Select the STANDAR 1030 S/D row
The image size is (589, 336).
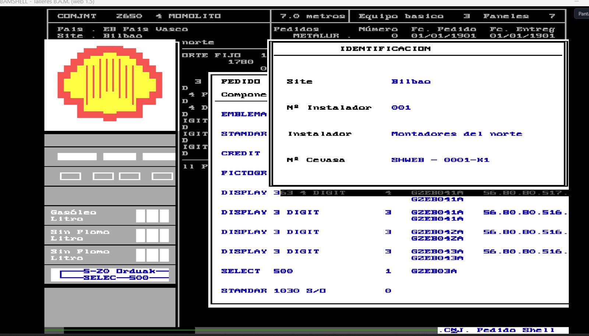[306, 290]
